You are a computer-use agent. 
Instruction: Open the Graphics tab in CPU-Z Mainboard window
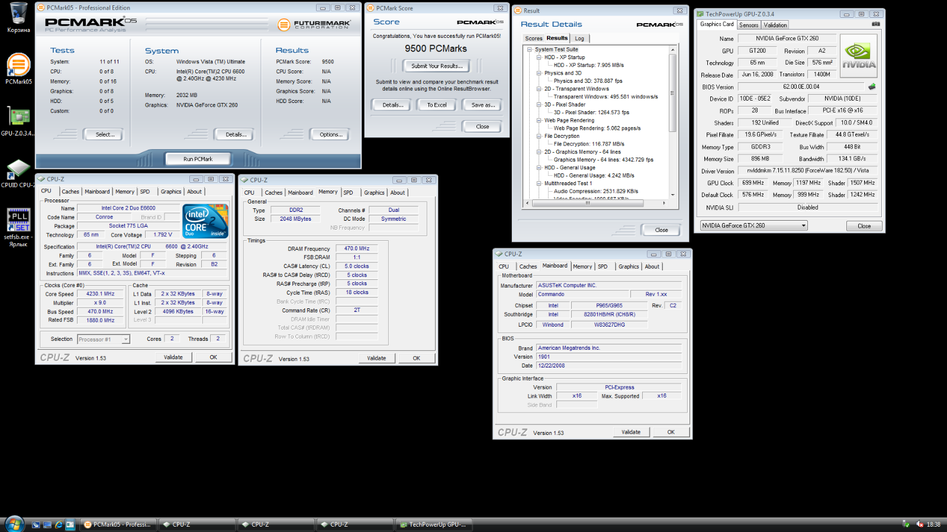pyautogui.click(x=629, y=267)
